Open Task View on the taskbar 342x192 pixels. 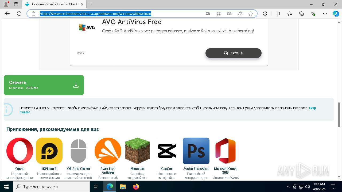click(x=96, y=187)
